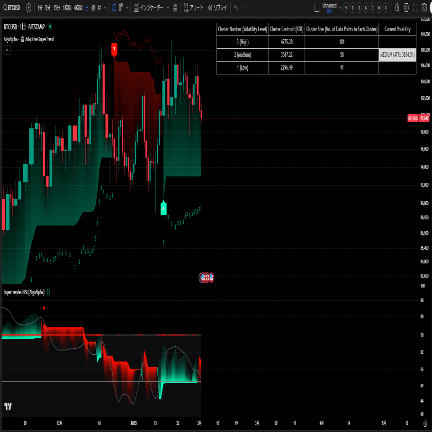Redo the chart action
This screenshot has height=432, width=432.
coord(245,8)
